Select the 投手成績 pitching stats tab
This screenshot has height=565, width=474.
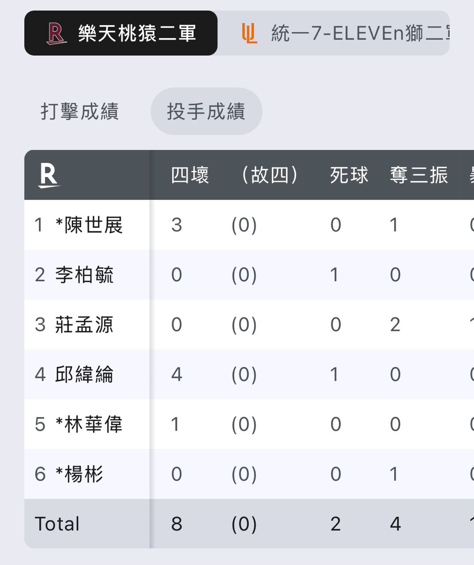click(206, 111)
